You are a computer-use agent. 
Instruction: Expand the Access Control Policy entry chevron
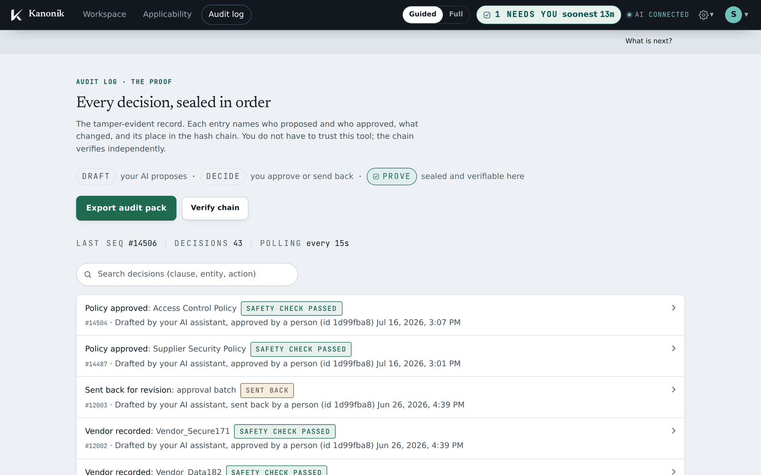(673, 308)
